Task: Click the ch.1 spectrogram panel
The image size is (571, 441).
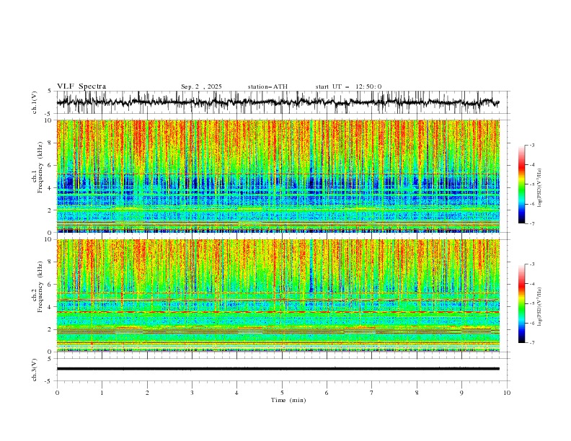Action: (x=278, y=176)
